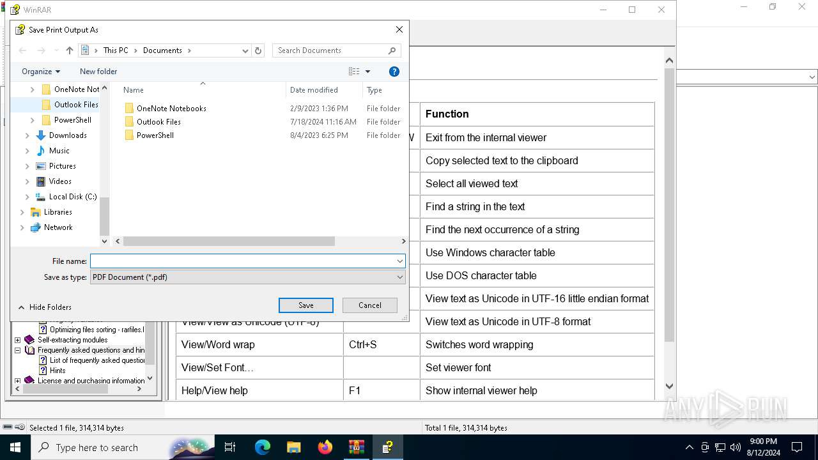The height and width of the screenshot is (460, 818).
Task: Sort the file list by Type column
Action: [x=374, y=90]
